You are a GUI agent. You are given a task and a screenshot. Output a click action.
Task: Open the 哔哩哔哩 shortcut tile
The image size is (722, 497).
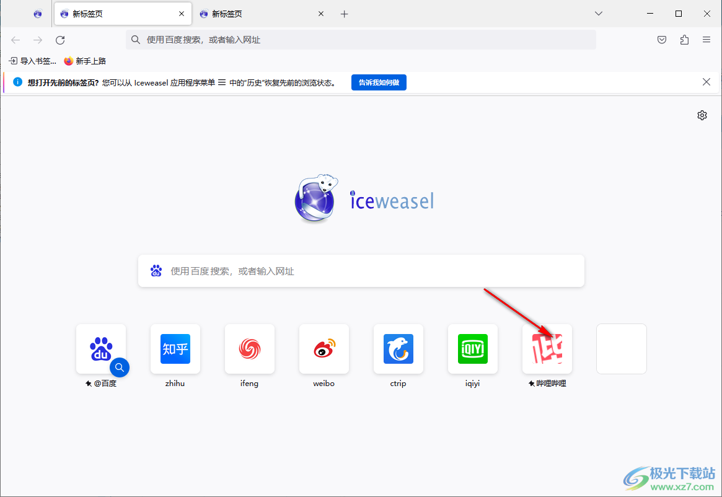click(x=547, y=349)
